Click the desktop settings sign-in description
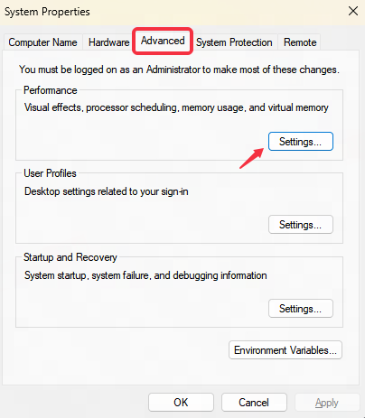Viewport: 365px width, 418px height. coord(107,191)
